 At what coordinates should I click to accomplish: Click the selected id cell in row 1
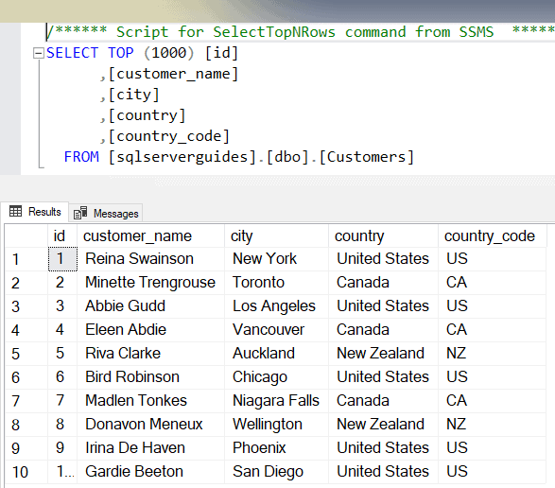(62, 259)
